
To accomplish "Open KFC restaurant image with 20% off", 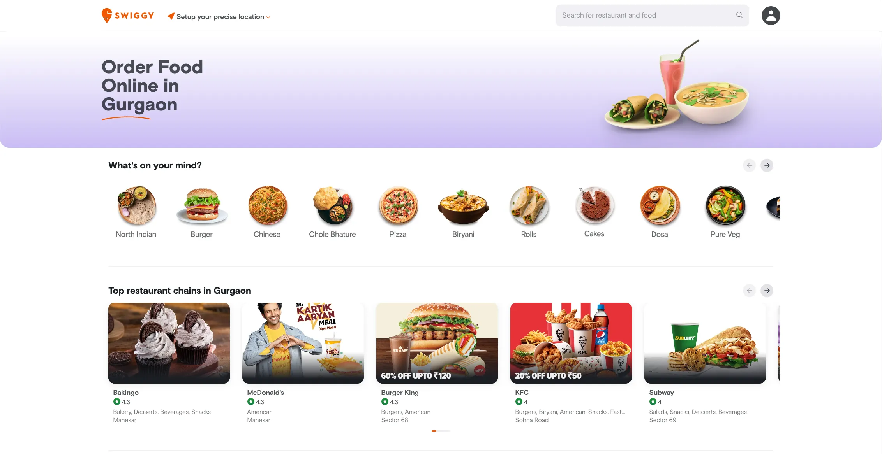I will (571, 343).
